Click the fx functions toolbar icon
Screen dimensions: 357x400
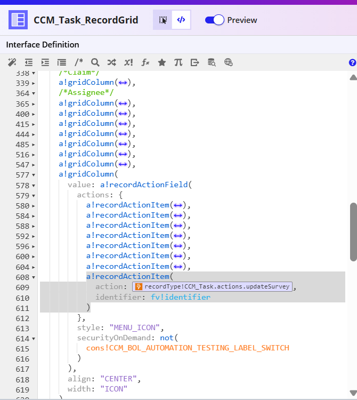point(145,62)
